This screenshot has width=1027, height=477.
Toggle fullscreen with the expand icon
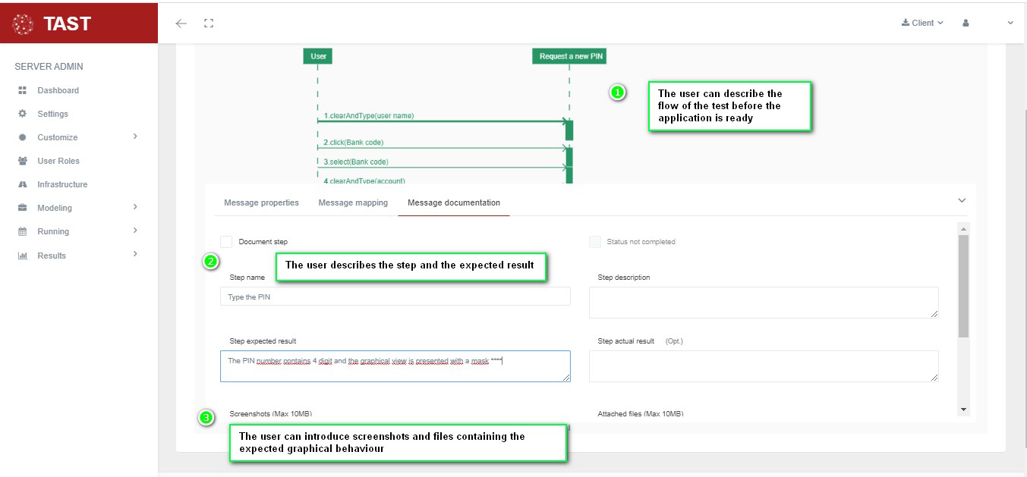(x=209, y=24)
